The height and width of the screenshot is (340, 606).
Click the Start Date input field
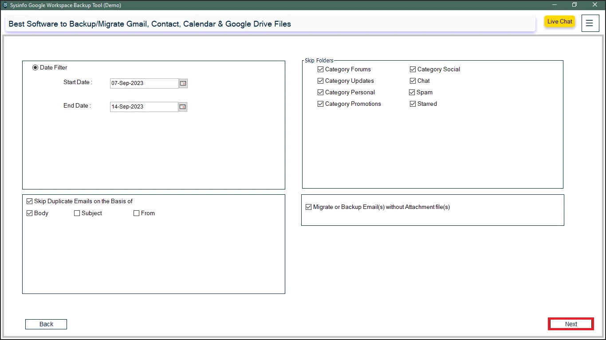point(144,83)
